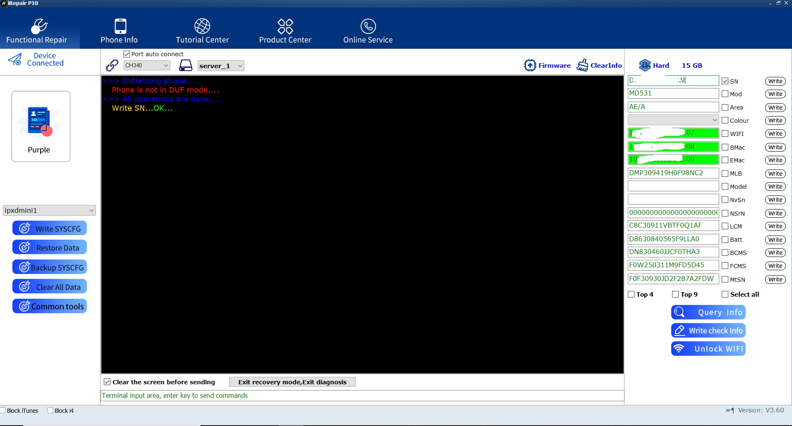This screenshot has height=426, width=792.
Task: Click the '15 GB' hard disk value
Action: [692, 65]
